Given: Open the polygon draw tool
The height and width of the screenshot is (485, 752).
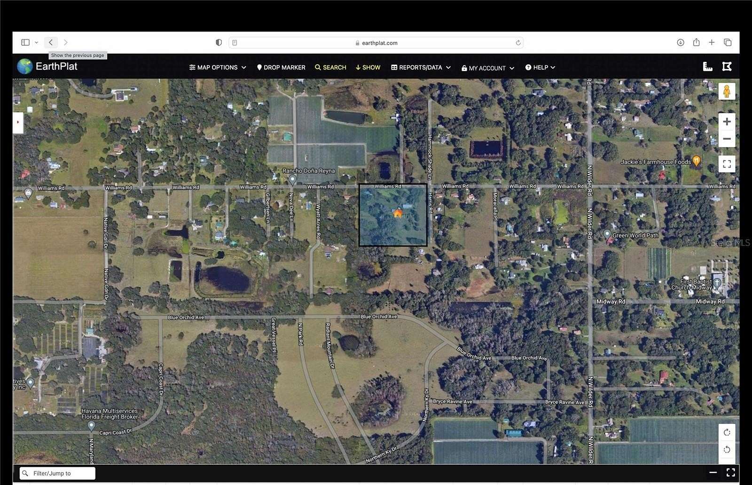Looking at the screenshot, I should tap(727, 66).
